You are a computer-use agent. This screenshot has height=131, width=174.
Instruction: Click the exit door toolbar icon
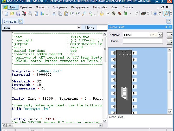tap(42, 14)
